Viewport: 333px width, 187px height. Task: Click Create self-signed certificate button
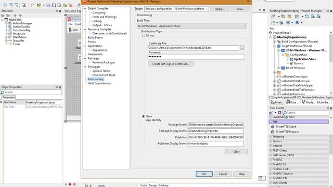click(x=171, y=64)
